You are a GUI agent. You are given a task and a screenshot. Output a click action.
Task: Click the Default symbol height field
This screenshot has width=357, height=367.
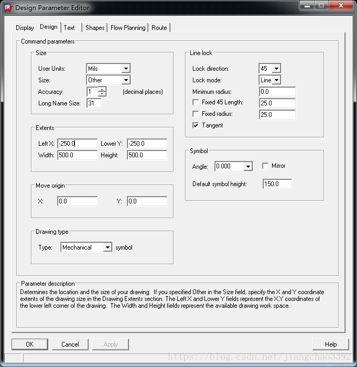coord(278,184)
